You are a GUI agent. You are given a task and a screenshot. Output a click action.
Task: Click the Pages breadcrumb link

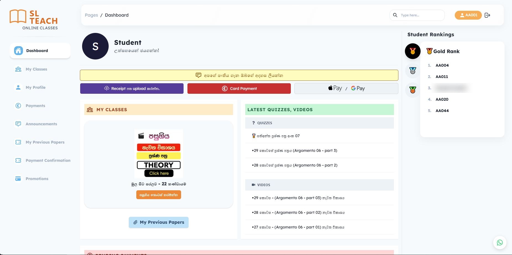pos(92,15)
